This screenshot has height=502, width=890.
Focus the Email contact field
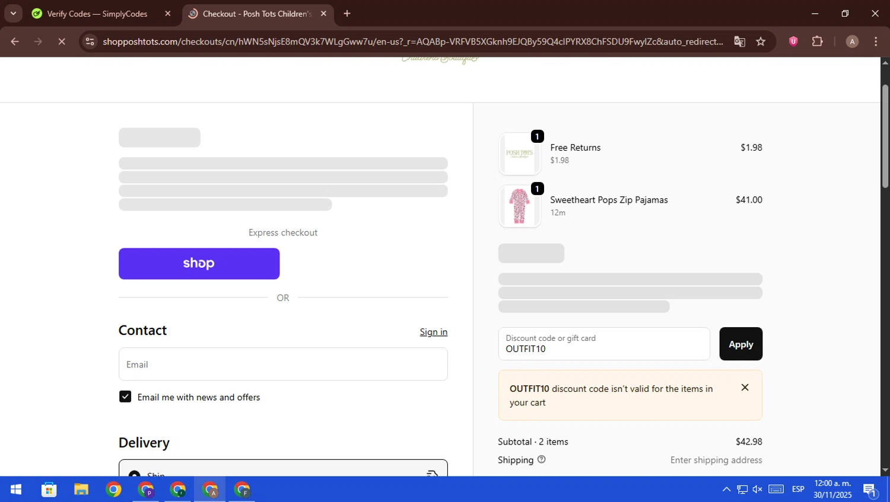point(283,364)
